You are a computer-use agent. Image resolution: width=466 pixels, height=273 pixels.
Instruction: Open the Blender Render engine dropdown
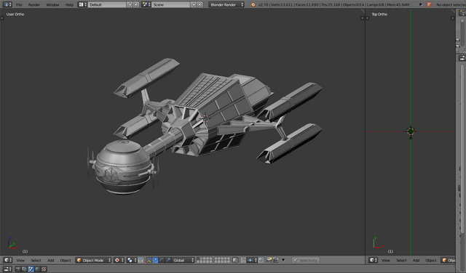tap(226, 4)
